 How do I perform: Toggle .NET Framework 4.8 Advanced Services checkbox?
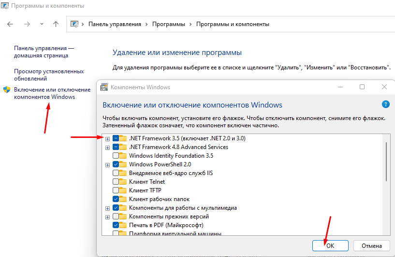click(116, 147)
